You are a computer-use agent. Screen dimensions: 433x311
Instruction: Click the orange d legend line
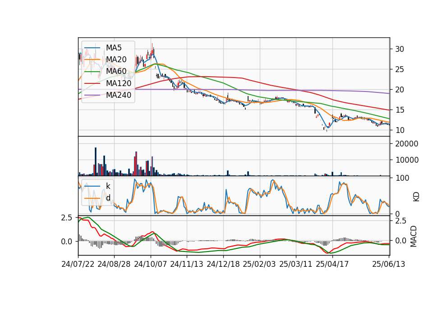pyautogui.click(x=92, y=198)
